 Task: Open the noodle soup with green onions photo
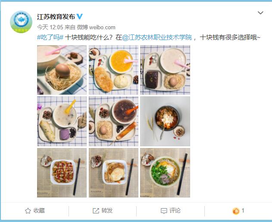(x=165, y=173)
